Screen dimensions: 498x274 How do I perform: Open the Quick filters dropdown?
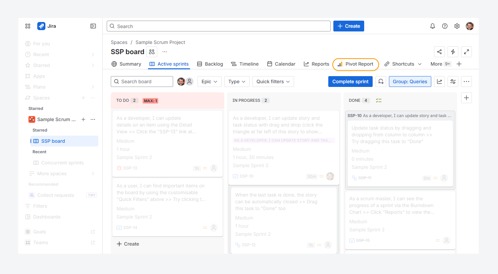pos(273,82)
